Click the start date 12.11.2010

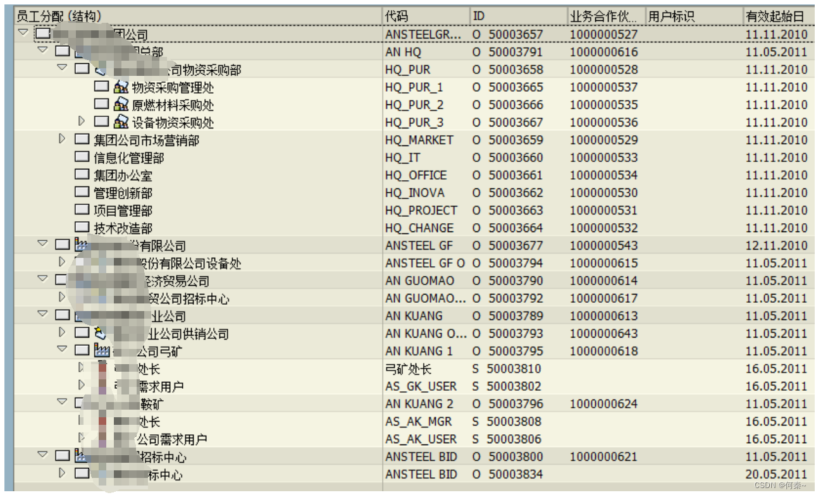[776, 245]
